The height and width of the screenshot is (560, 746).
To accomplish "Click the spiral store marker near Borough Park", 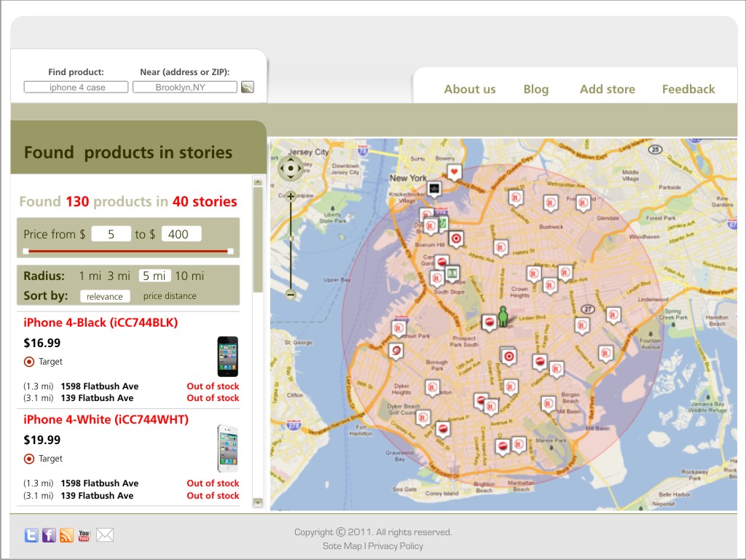I will tap(396, 351).
